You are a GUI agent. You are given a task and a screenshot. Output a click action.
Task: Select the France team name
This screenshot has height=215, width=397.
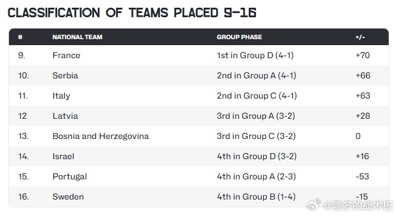pos(66,55)
